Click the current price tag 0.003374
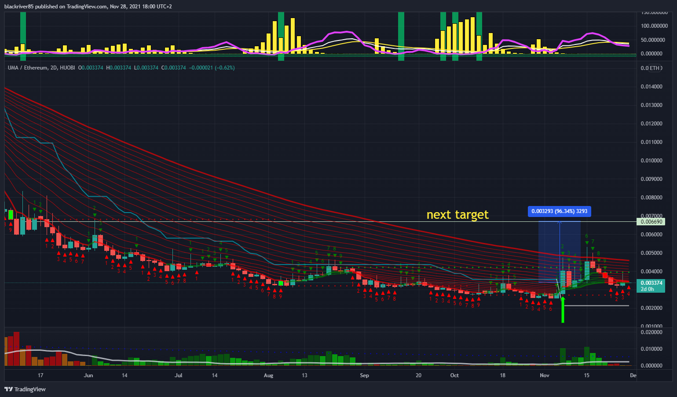 click(651, 283)
